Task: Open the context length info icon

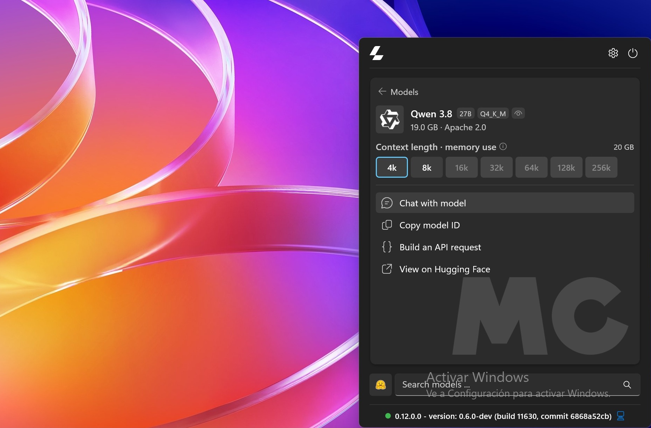Action: point(503,147)
